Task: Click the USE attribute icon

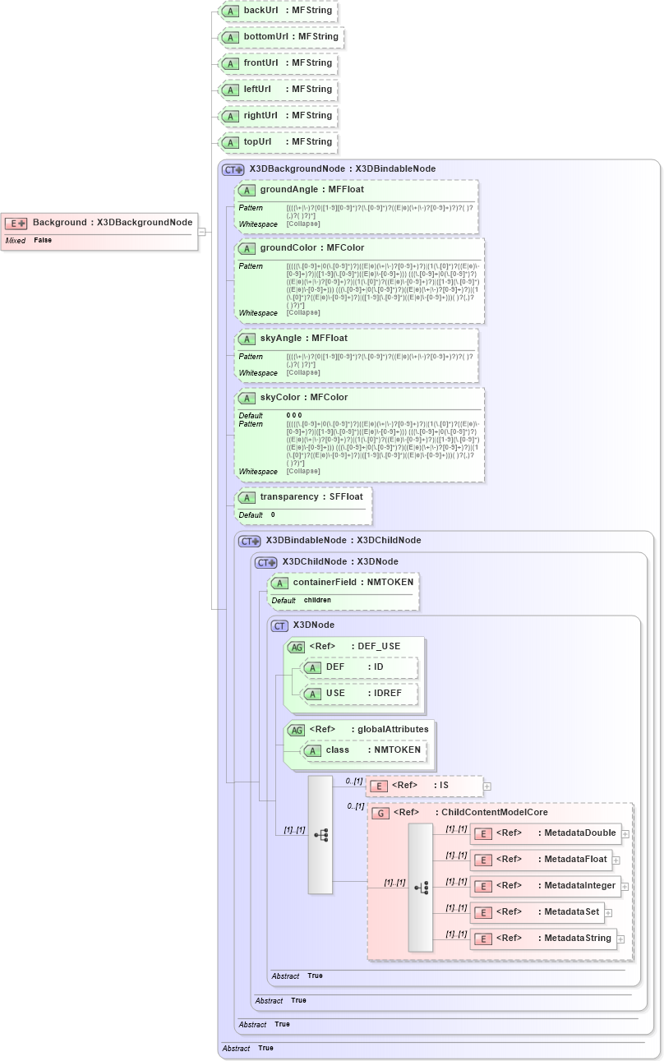Action: coord(313,694)
